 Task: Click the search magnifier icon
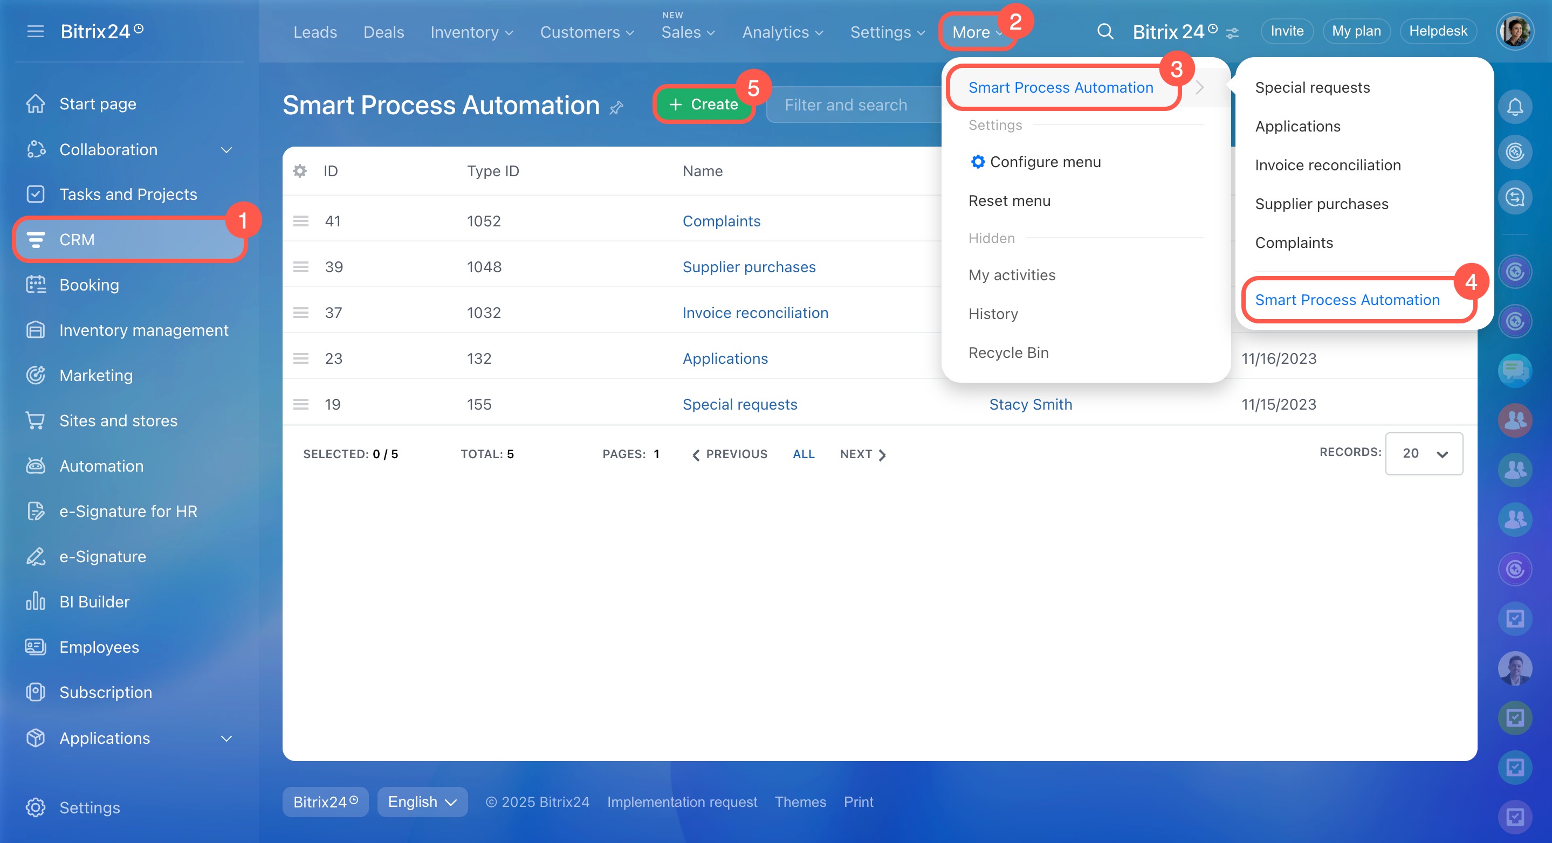(x=1105, y=31)
